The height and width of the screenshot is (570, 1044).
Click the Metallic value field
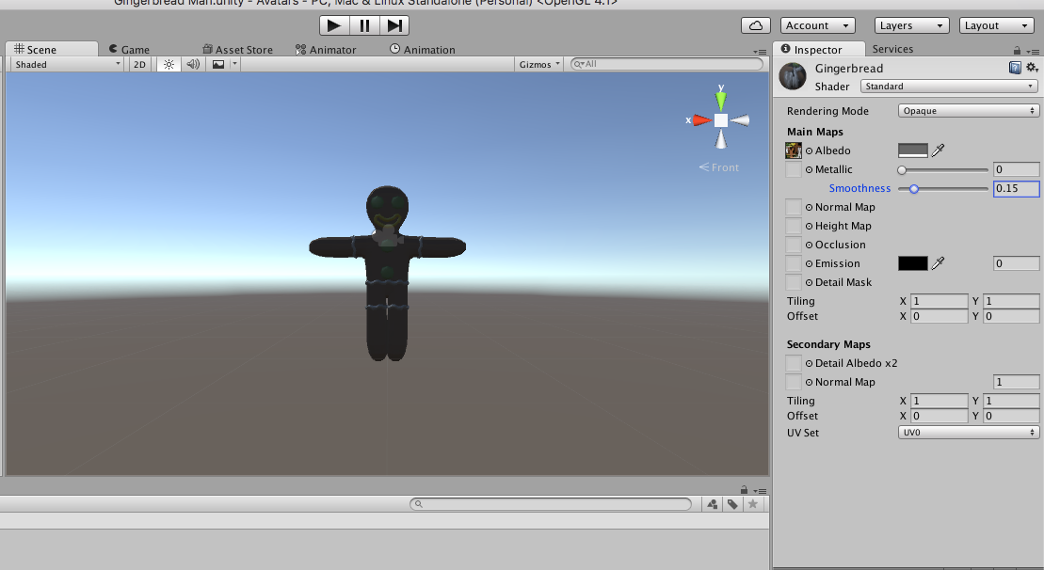[1016, 169]
